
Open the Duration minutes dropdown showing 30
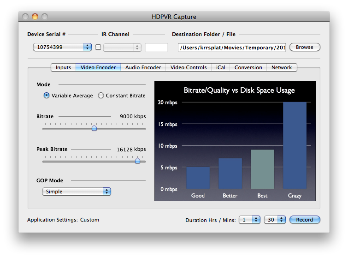(275, 220)
